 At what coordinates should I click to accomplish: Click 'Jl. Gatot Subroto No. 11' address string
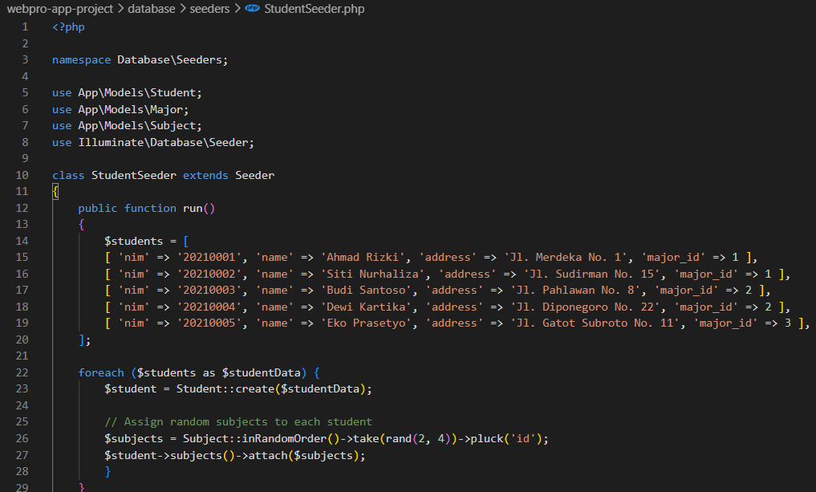pos(595,323)
